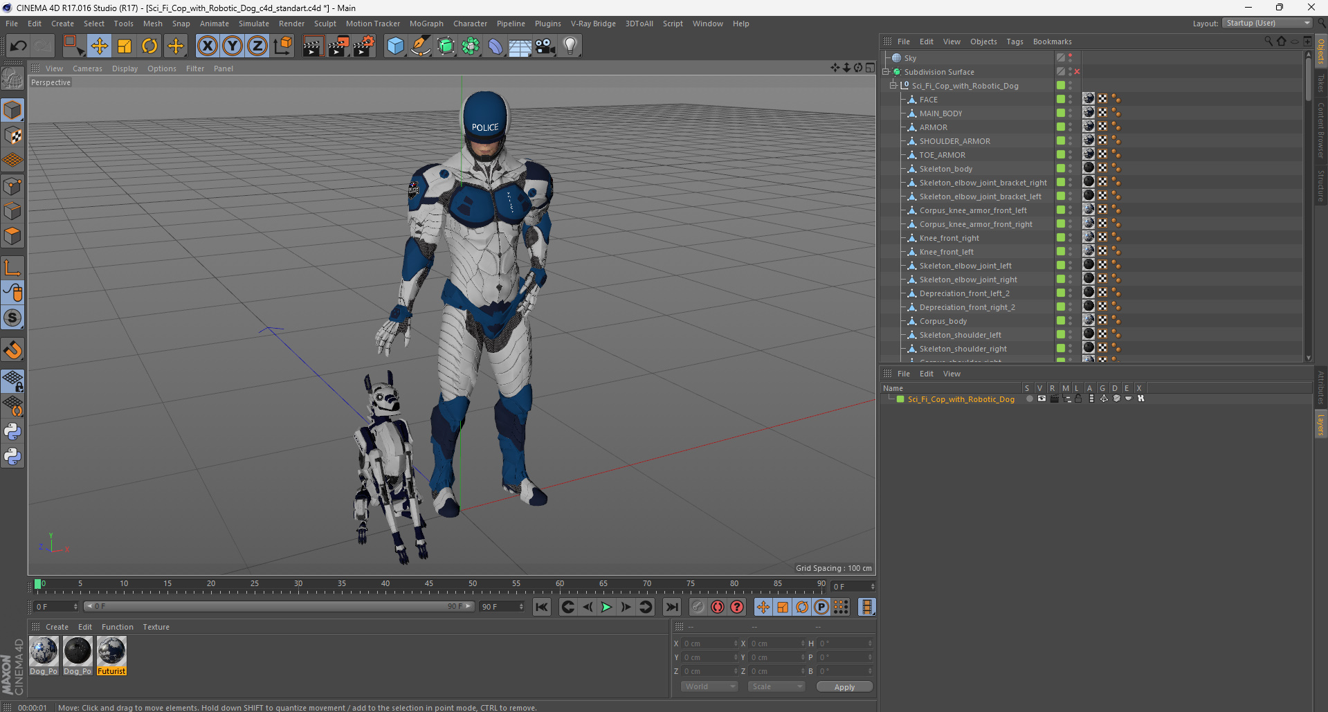The height and width of the screenshot is (712, 1328).
Task: Open the Structure side tab
Action: click(1320, 185)
